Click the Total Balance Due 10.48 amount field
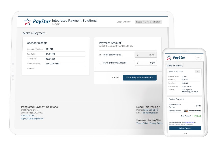 146,55
